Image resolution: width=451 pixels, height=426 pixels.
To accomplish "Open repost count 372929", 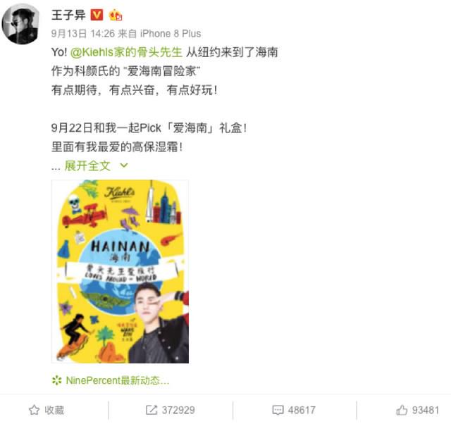I will 178,410.
